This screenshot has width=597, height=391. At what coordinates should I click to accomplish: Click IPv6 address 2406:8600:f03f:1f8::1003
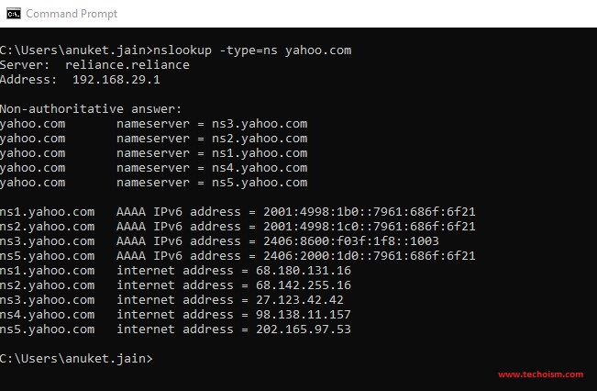351,241
